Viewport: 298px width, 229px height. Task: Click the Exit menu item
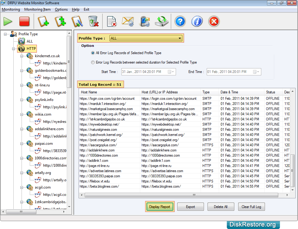tap(86, 9)
